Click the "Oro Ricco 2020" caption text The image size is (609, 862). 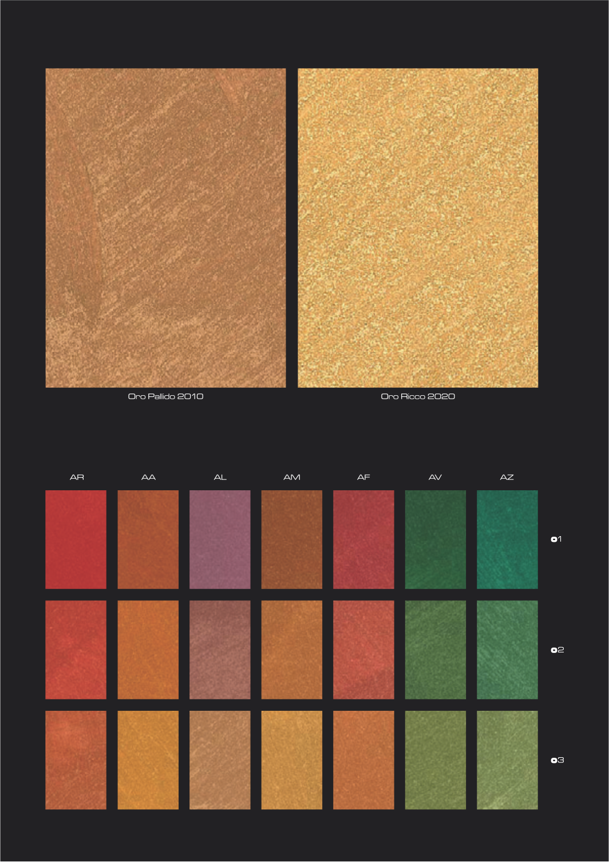pyautogui.click(x=418, y=396)
